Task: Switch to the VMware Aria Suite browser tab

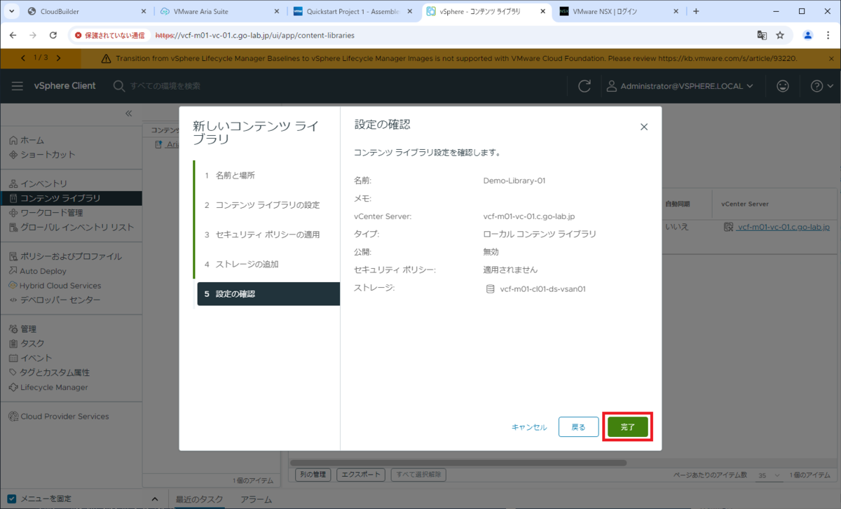Action: point(219,12)
